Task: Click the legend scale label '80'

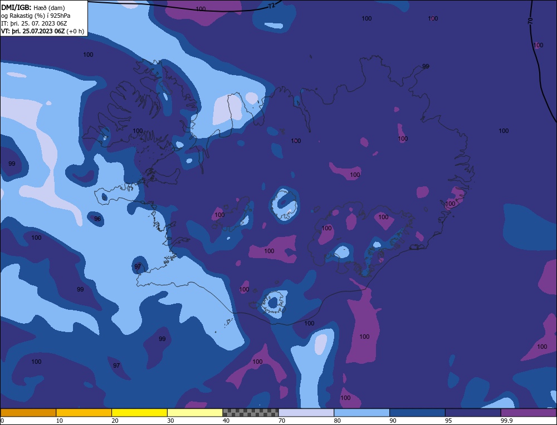Action: pyautogui.click(x=337, y=421)
